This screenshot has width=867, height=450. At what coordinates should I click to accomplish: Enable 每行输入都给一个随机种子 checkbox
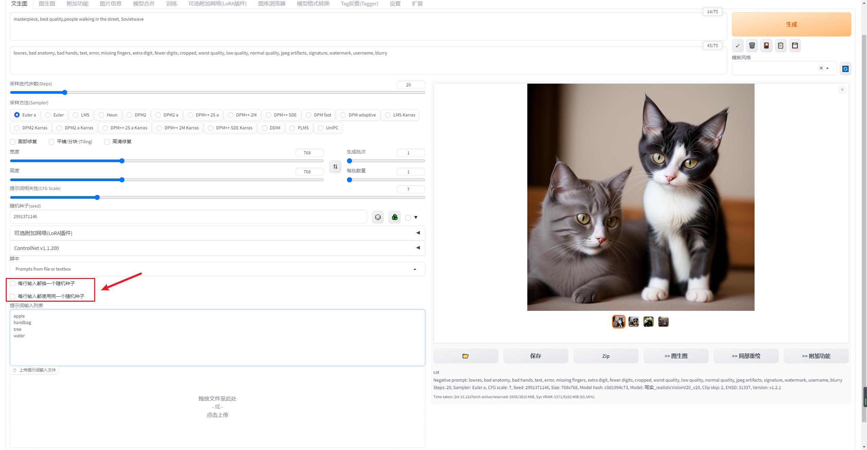click(x=13, y=283)
